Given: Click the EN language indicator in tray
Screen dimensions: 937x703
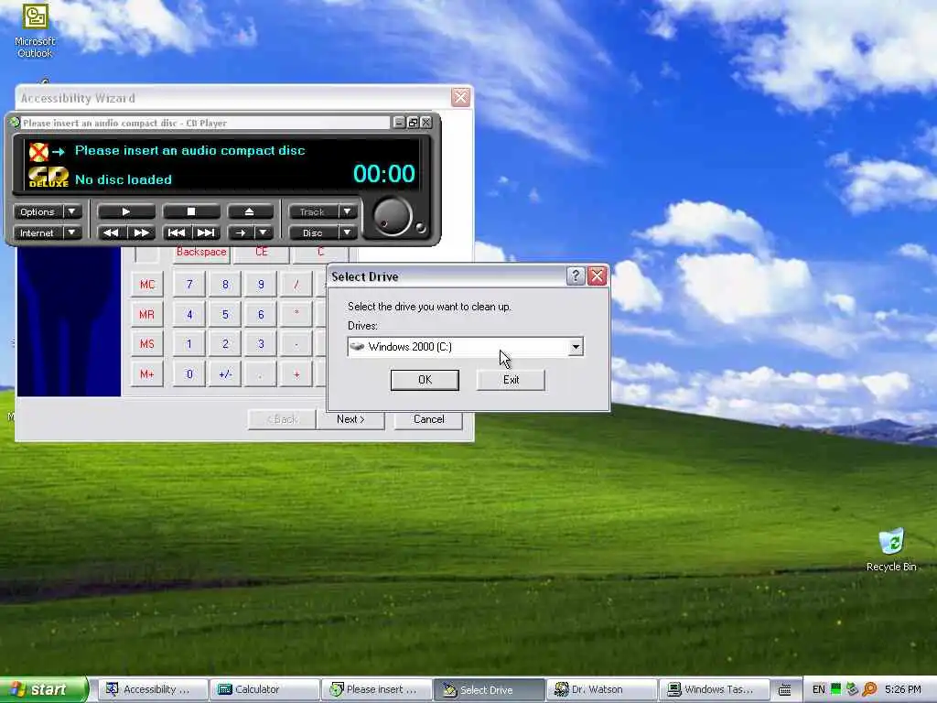Looking at the screenshot, I should [x=818, y=689].
